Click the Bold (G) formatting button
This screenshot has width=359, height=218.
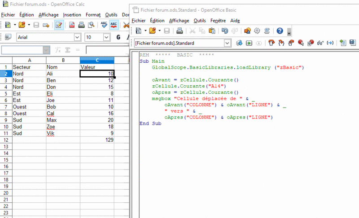118,38
